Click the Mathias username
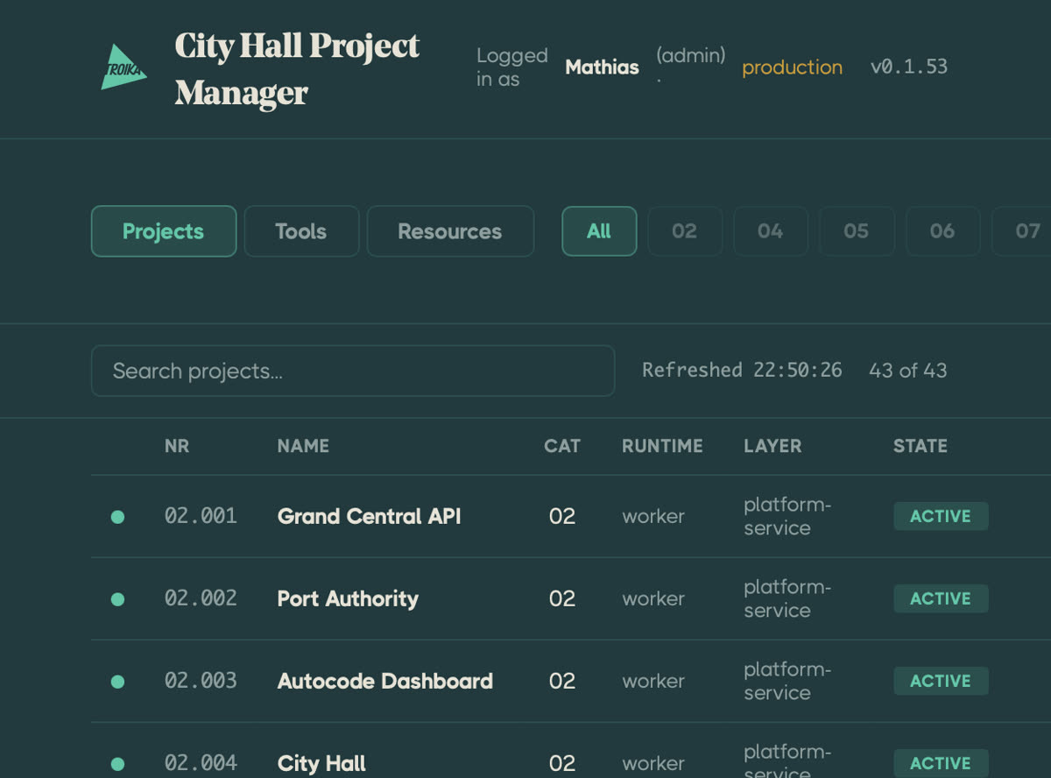Viewport: 1051px width, 778px height. tap(602, 67)
